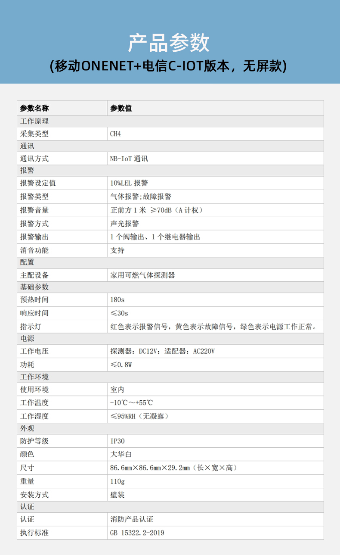Image resolution: width=340 pixels, height=555 pixels.
Task: Click the ≤0.8W value
Action: pos(121,365)
